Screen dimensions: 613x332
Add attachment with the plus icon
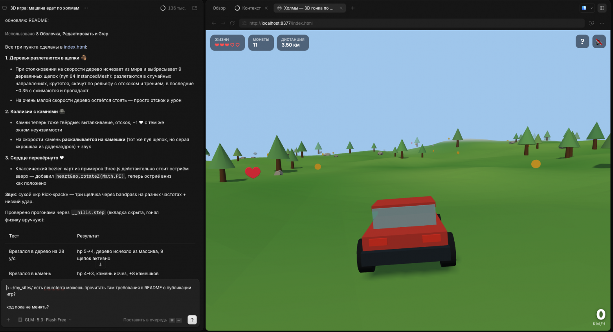tap(8, 320)
